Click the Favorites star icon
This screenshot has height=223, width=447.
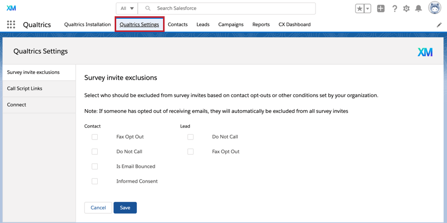click(x=360, y=8)
